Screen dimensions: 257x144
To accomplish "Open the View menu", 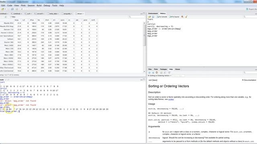I will (x=16, y=6).
